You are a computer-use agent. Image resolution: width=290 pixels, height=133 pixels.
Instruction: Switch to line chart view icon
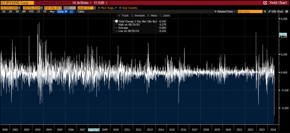[x=72, y=12]
